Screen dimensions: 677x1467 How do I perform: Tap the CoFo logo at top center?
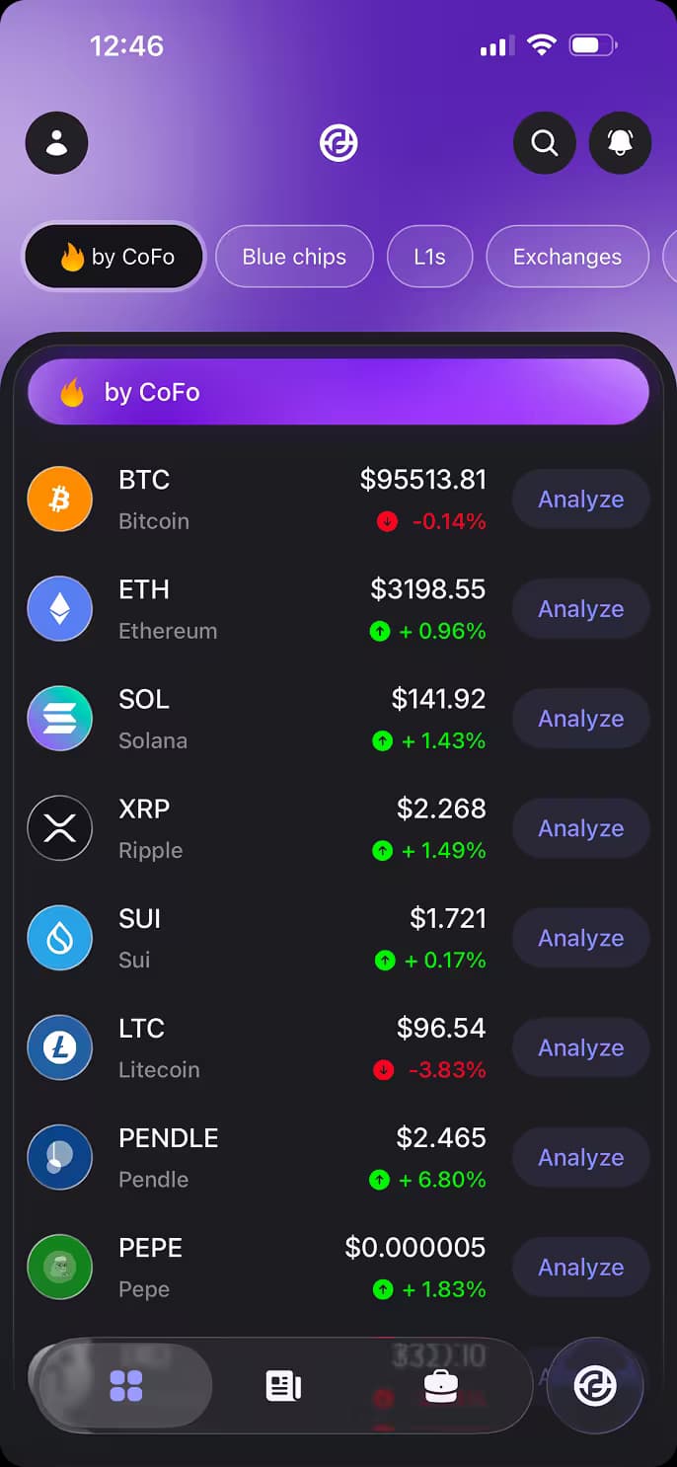pos(338,143)
